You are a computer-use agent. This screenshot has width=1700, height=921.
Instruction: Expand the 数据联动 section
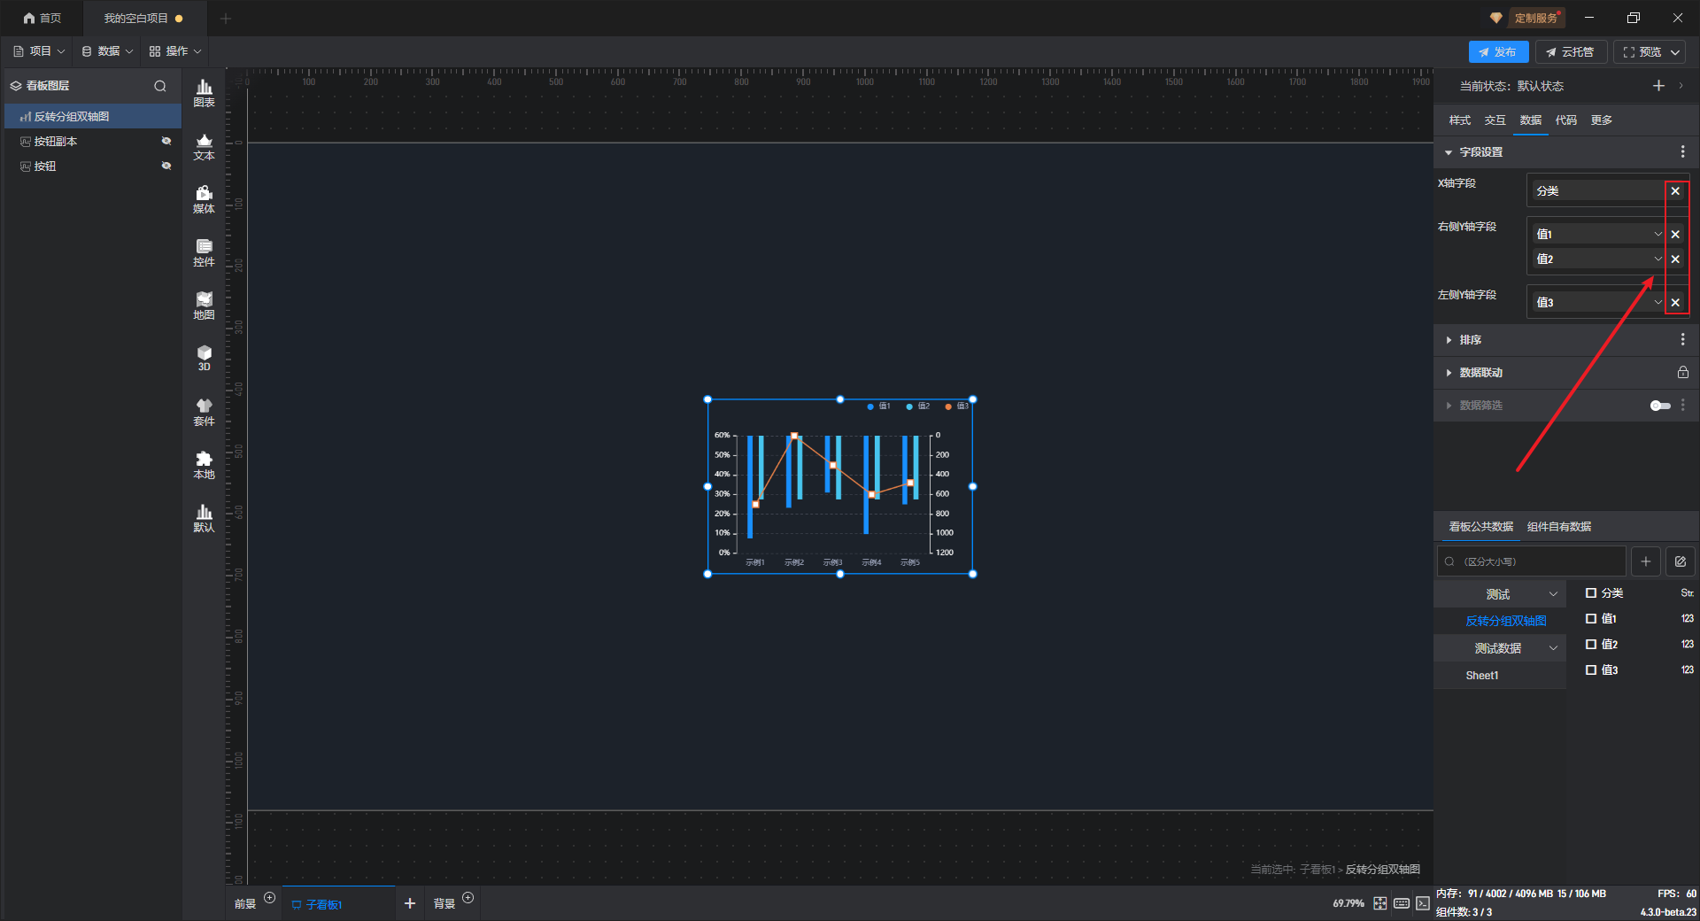(x=1449, y=373)
